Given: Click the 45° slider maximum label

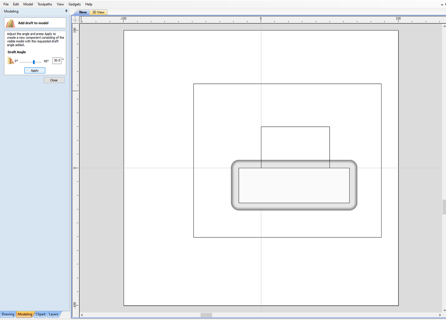Looking at the screenshot, I should coord(46,61).
